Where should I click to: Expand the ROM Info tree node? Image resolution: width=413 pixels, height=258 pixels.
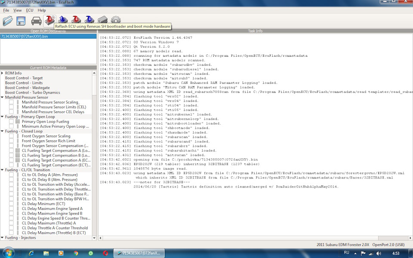2,73
